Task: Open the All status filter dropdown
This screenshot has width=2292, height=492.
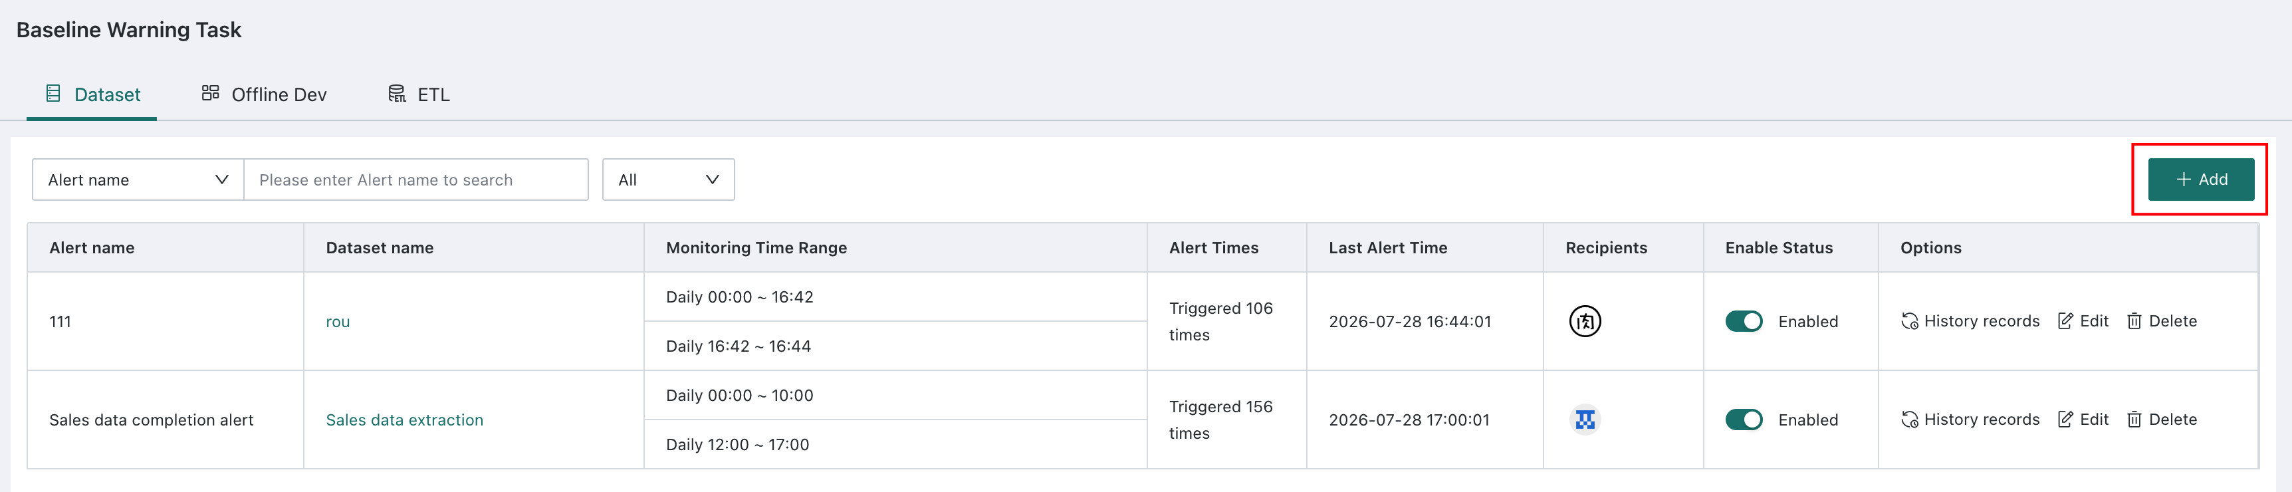Action: [x=668, y=180]
